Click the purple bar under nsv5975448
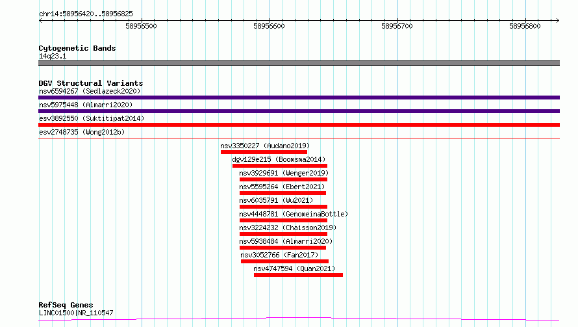578x327 pixels. 299,111
